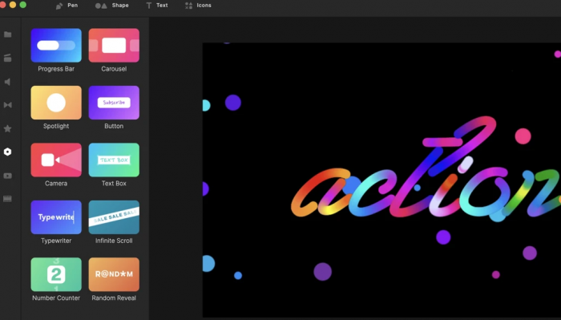
Task: Select the Text tool
Action: tap(157, 6)
